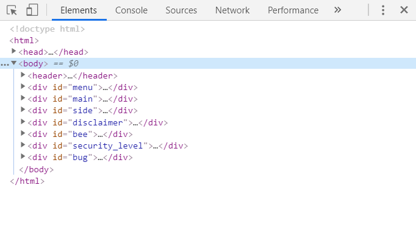Expand the head element arrow
The width and height of the screenshot is (416, 238).
tap(14, 51)
